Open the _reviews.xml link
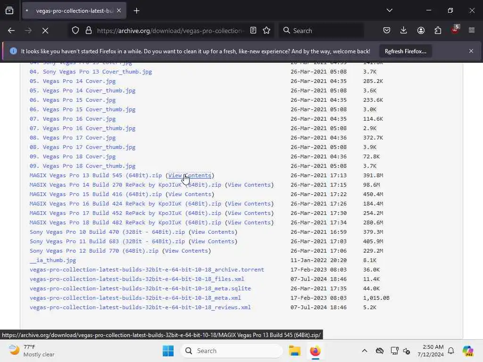Viewport: 483px width, 362px height. coord(140,307)
